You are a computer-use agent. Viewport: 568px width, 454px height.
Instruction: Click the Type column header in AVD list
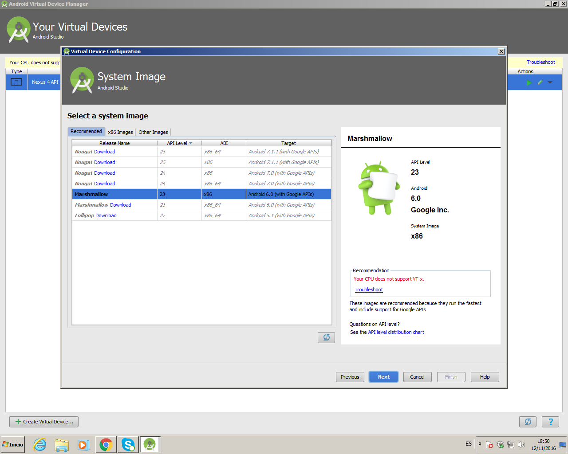[17, 71]
